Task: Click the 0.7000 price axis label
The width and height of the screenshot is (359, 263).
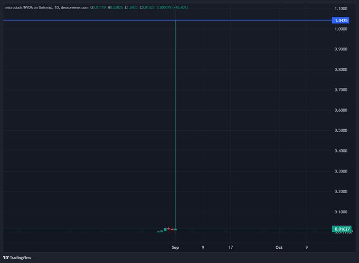Action: point(341,90)
